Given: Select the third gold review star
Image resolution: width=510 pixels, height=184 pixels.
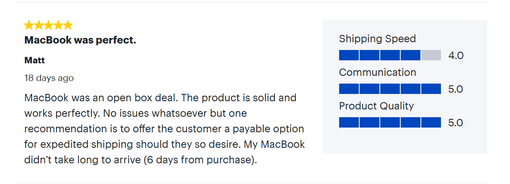Looking at the screenshot, I should coord(49,25).
